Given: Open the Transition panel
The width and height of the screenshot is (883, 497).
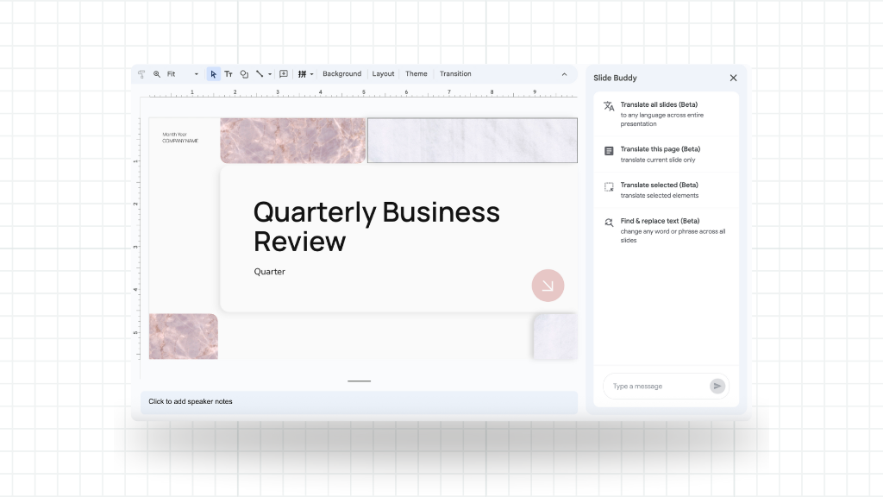Looking at the screenshot, I should (x=455, y=74).
